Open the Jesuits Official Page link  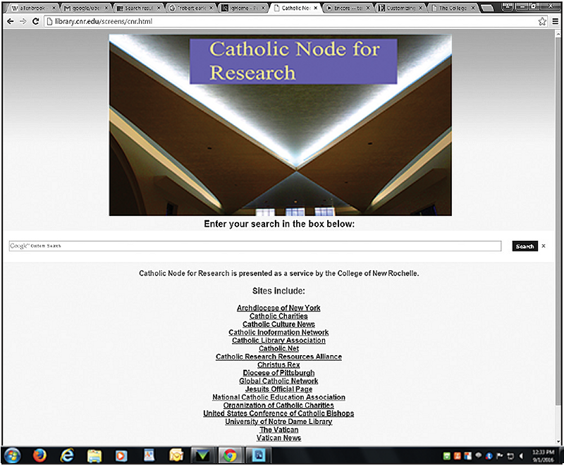coord(278,389)
